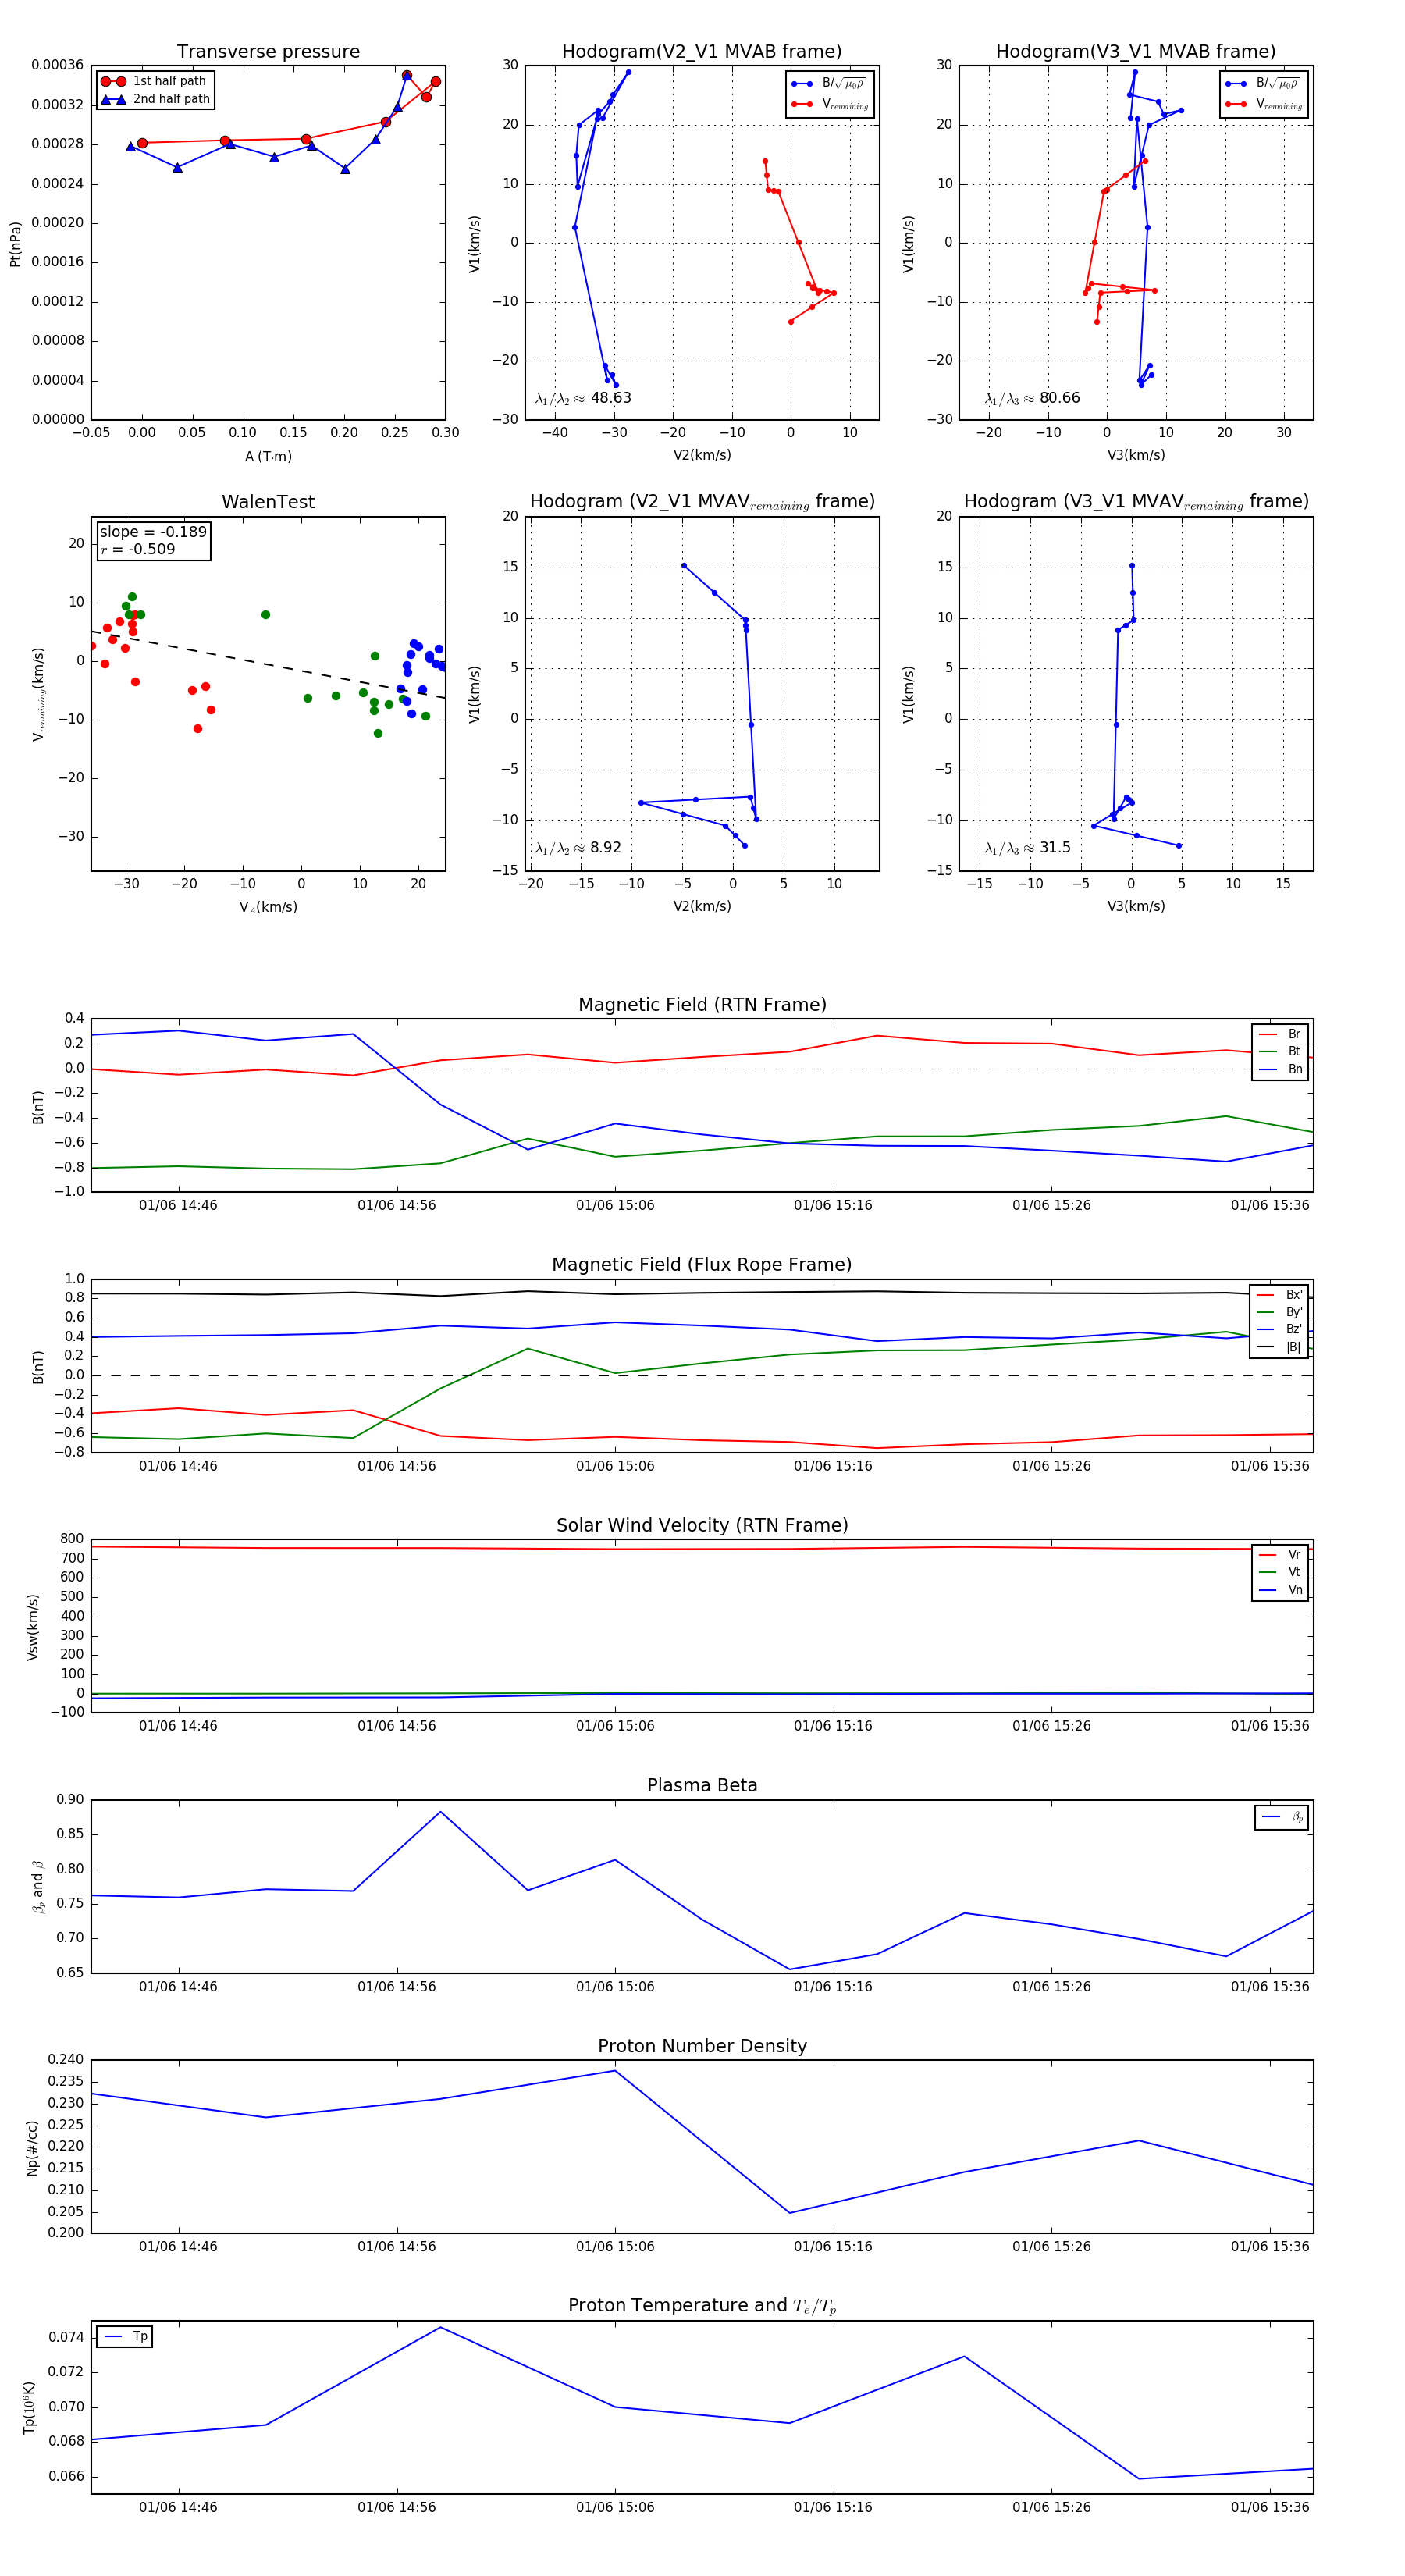Click the eigenvalue ratio label 80.66
1405x2576 pixels.
coord(1032,398)
